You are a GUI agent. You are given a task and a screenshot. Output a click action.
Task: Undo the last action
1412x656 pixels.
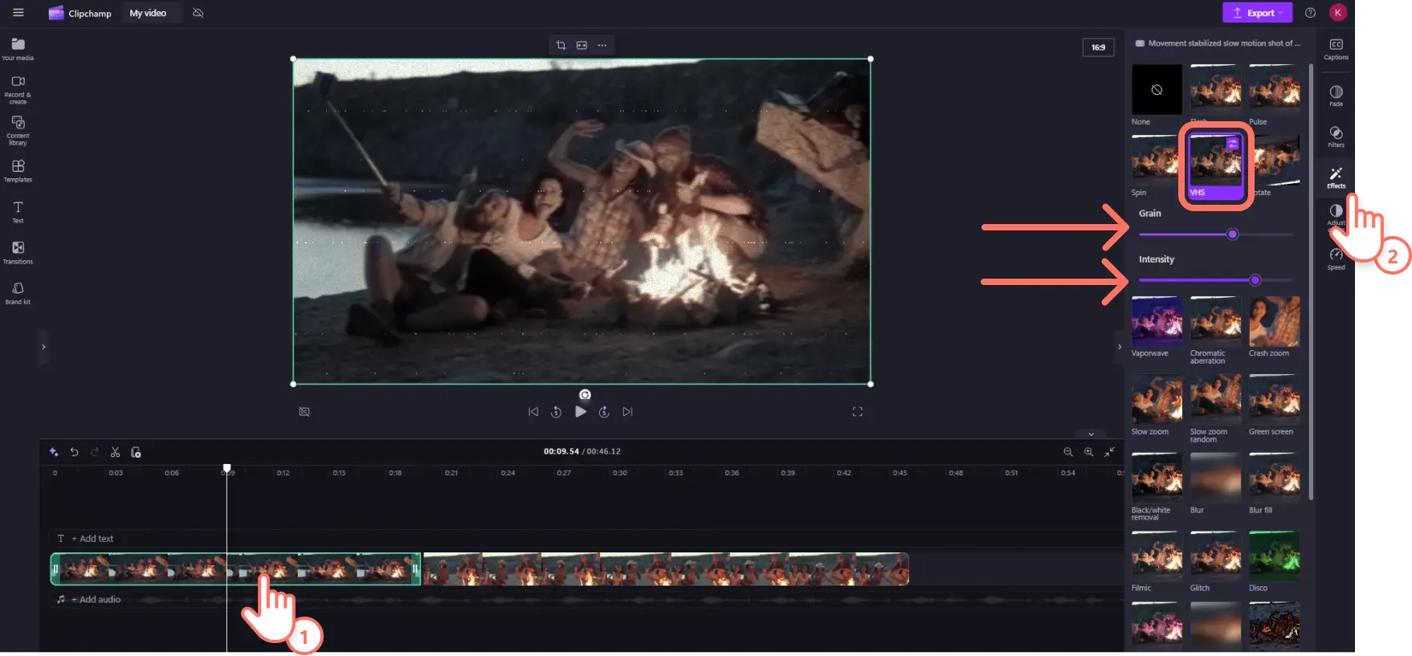pyautogui.click(x=74, y=452)
